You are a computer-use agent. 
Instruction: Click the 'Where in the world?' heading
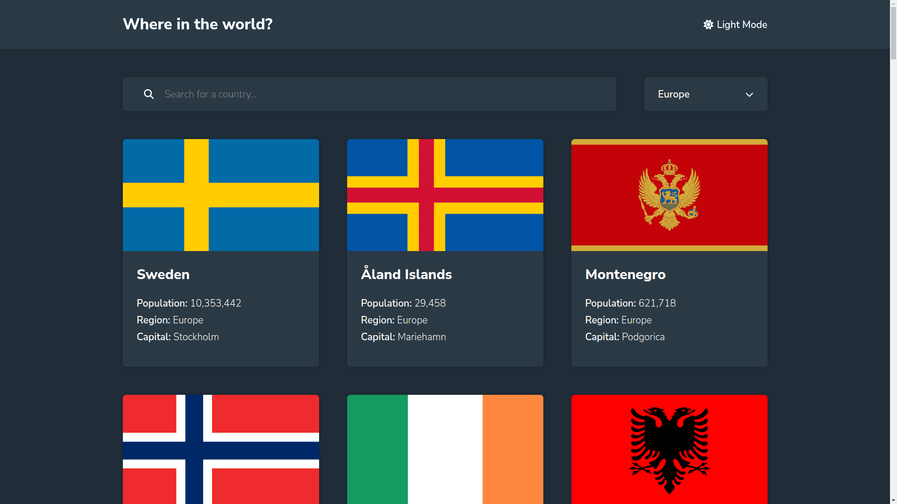[x=197, y=24]
